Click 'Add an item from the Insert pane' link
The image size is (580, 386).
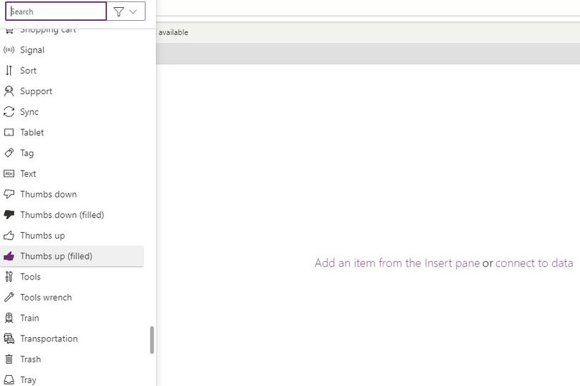tap(397, 263)
